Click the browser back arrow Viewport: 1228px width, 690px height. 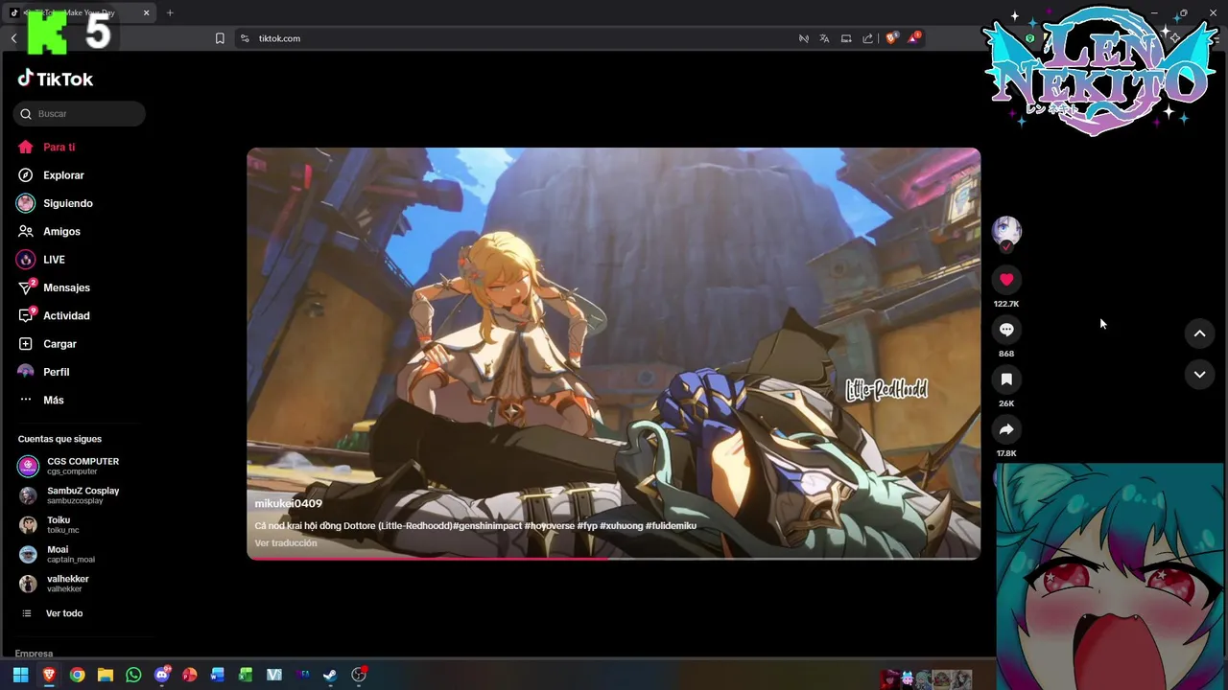click(x=13, y=38)
